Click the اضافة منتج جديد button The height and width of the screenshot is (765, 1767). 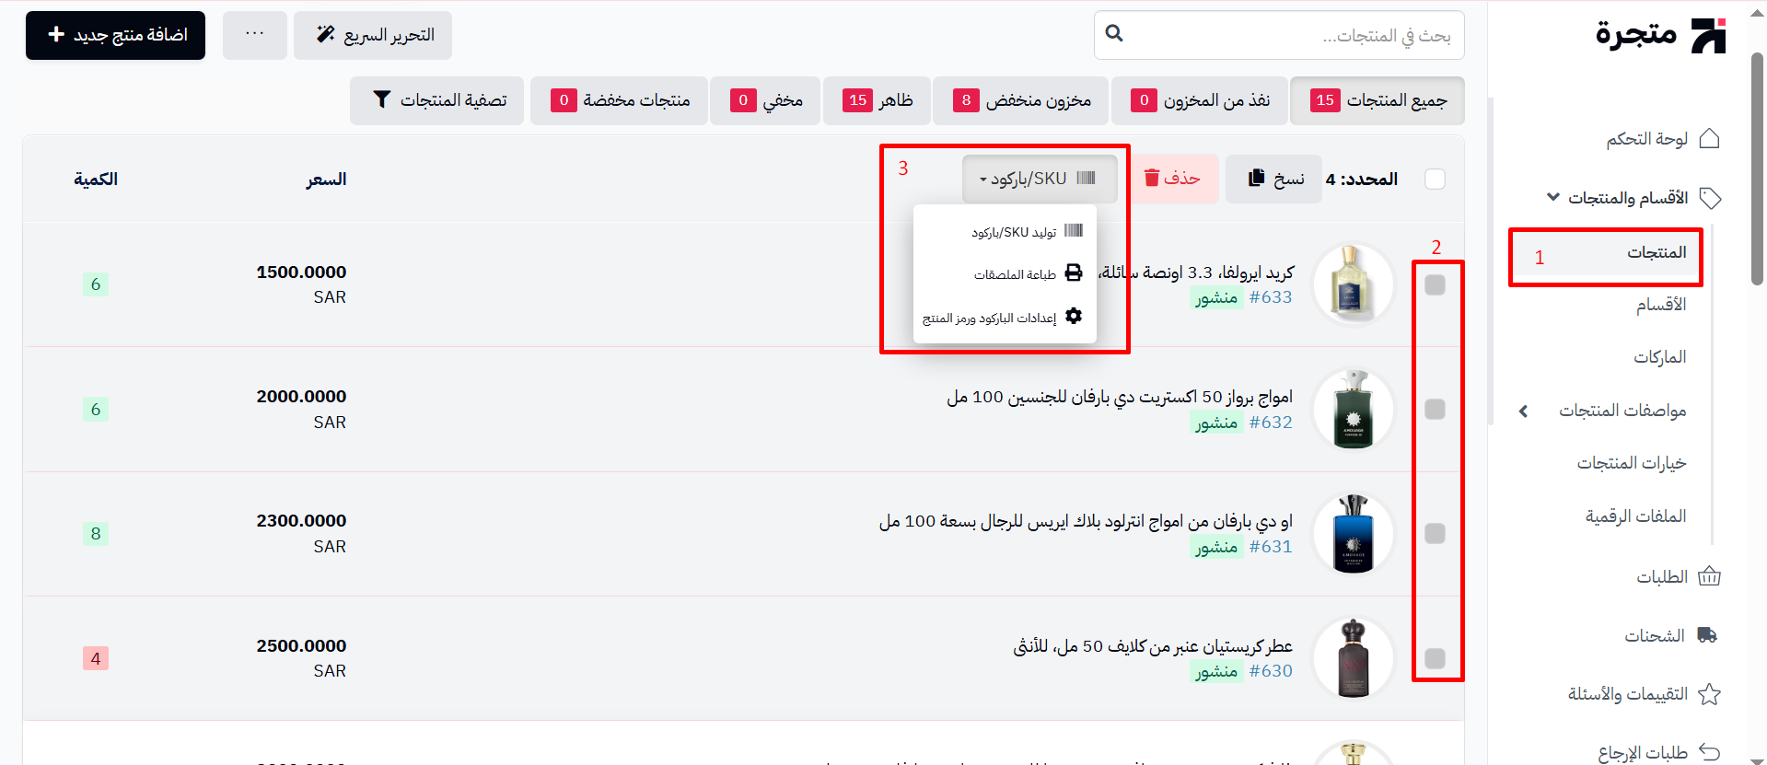[115, 35]
